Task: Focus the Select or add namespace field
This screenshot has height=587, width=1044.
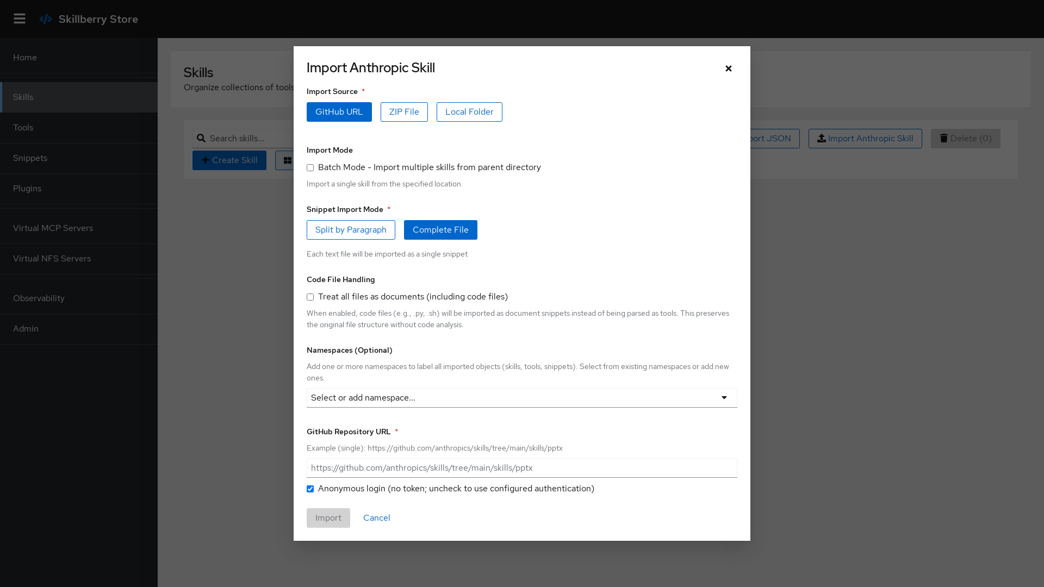Action: (522, 398)
